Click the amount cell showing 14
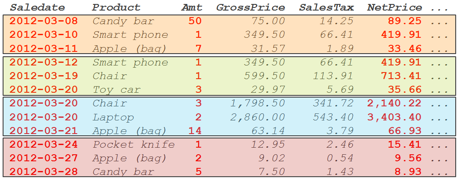457x178 pixels. [x=195, y=131]
